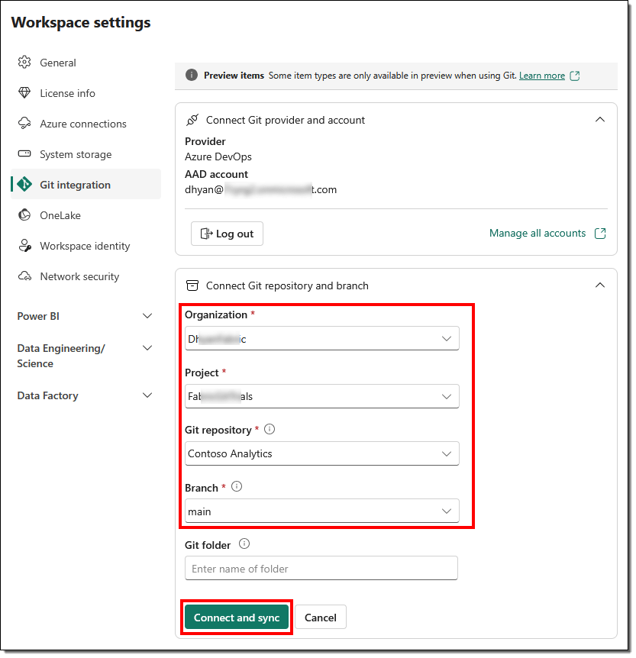
Task: Open the Git repository dropdown showing Contoso Analytics
Action: pos(321,453)
